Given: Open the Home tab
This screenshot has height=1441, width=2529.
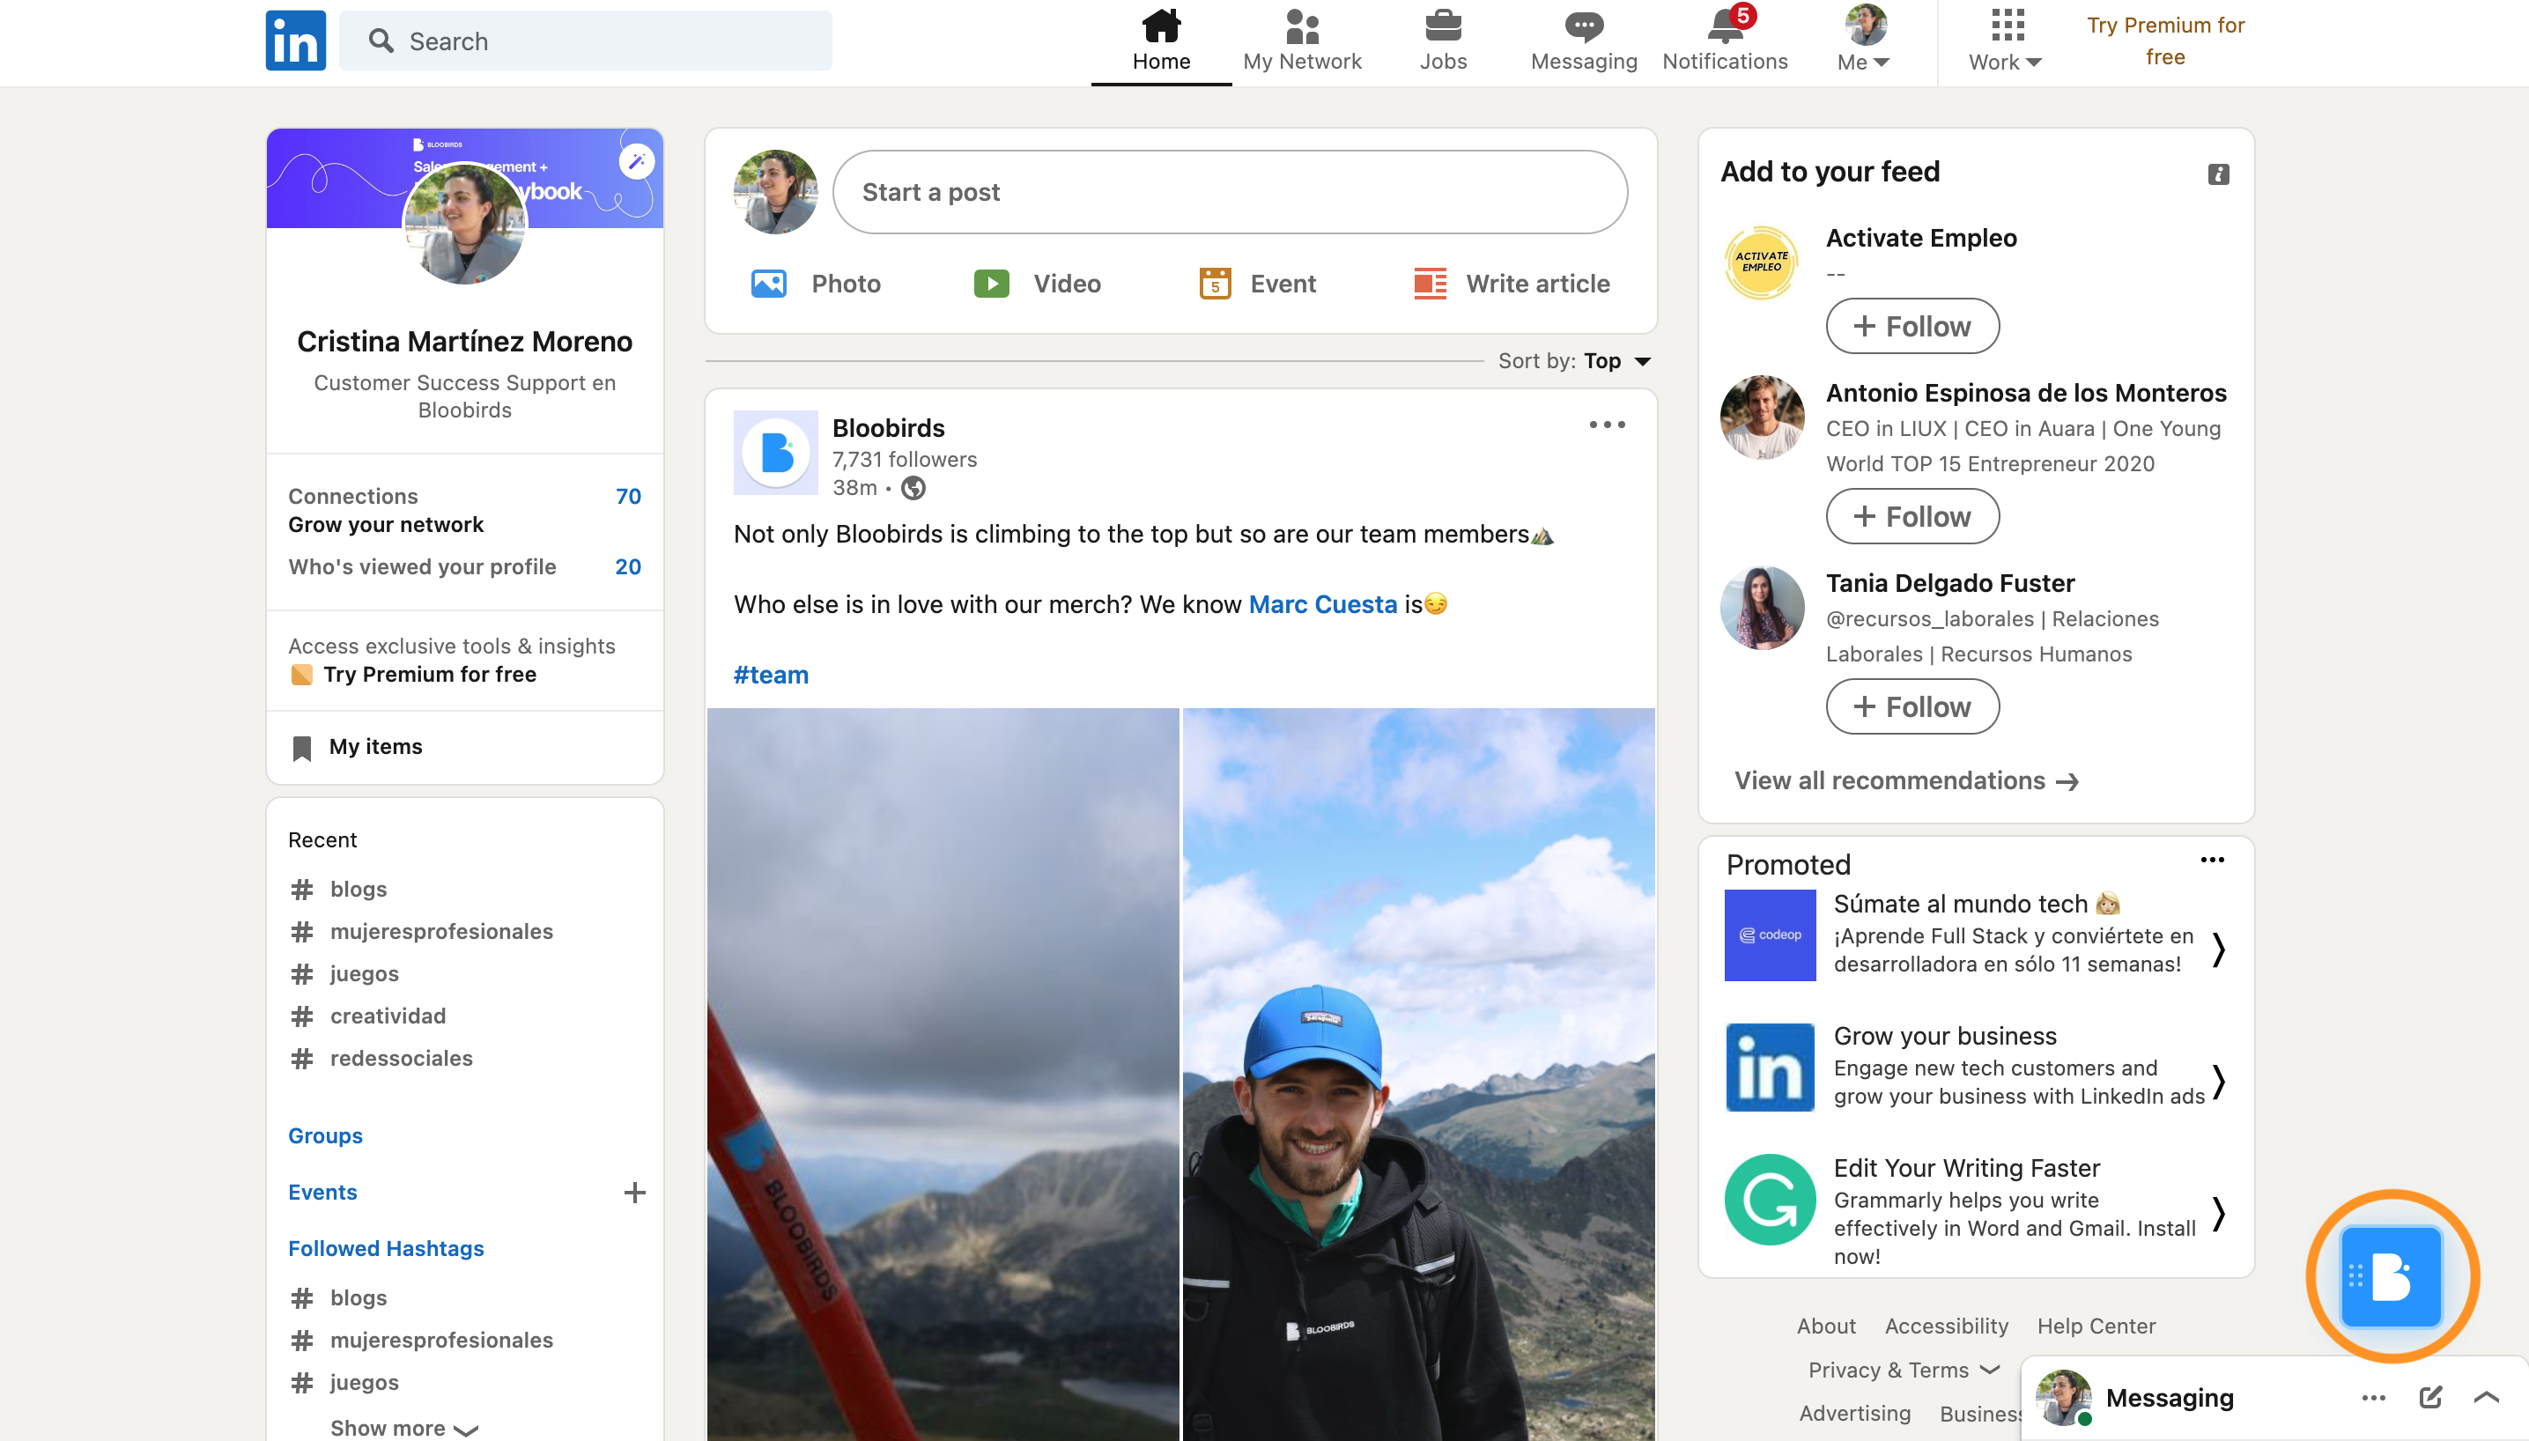Looking at the screenshot, I should pyautogui.click(x=1161, y=41).
